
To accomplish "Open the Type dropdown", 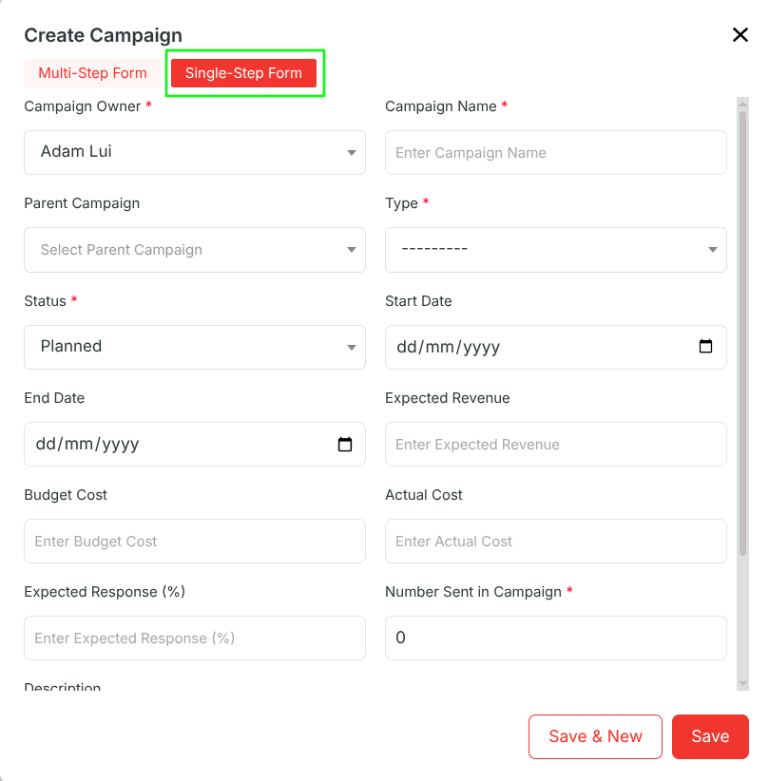I will pos(556,250).
